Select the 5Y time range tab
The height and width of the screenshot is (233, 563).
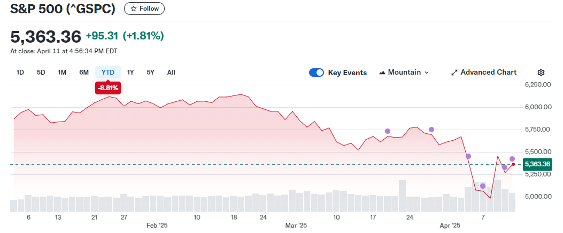[150, 73]
